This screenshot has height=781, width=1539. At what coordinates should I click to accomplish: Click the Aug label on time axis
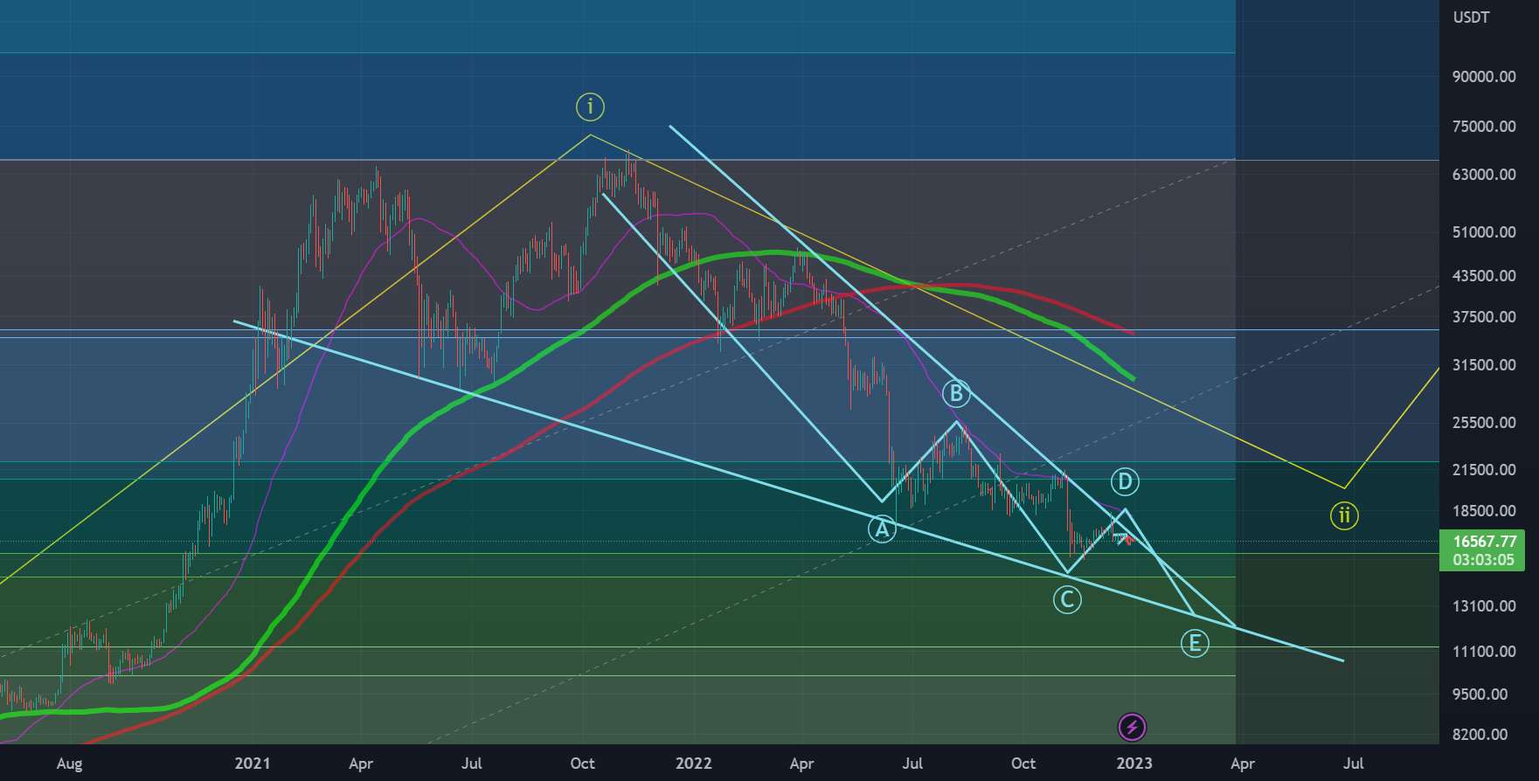(x=69, y=764)
